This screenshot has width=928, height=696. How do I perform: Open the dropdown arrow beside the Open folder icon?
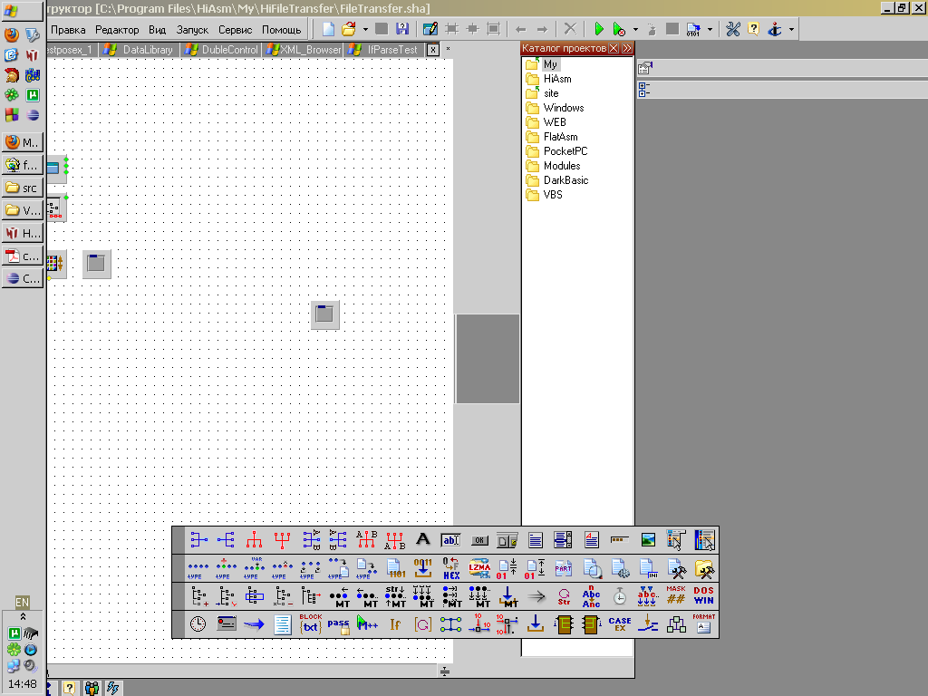[365, 29]
